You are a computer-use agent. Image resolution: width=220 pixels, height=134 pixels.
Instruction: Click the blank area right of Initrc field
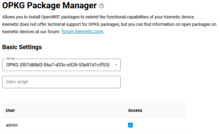[x=169, y=82]
